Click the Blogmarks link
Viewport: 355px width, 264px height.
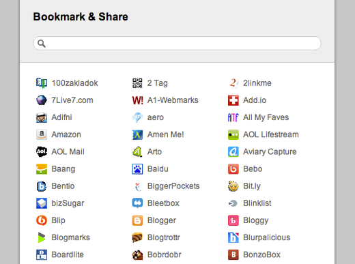pos(70,237)
